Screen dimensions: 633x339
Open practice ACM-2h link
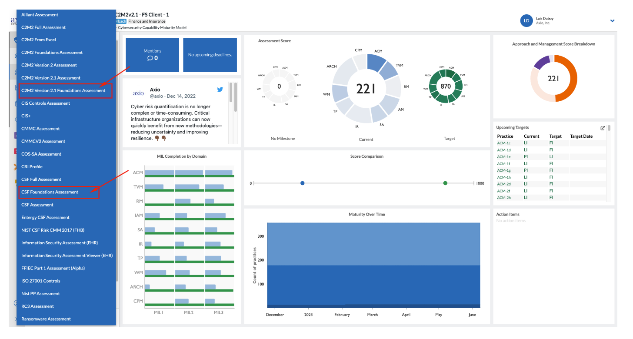pyautogui.click(x=504, y=198)
